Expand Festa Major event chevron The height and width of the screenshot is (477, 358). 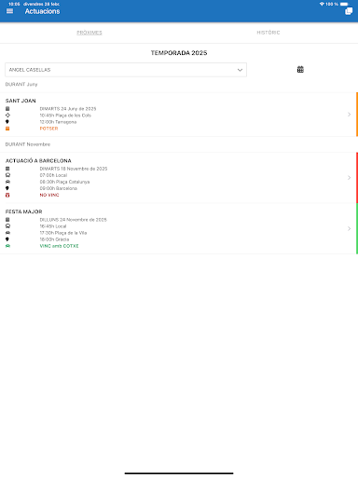click(349, 228)
